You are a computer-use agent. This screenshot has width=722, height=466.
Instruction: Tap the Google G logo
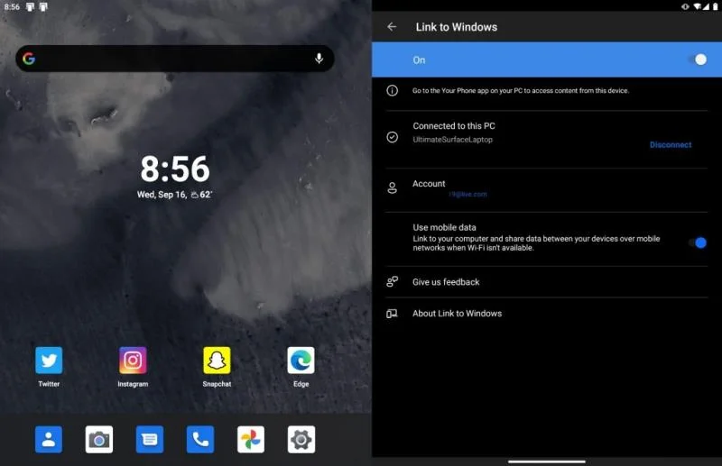pos(29,59)
